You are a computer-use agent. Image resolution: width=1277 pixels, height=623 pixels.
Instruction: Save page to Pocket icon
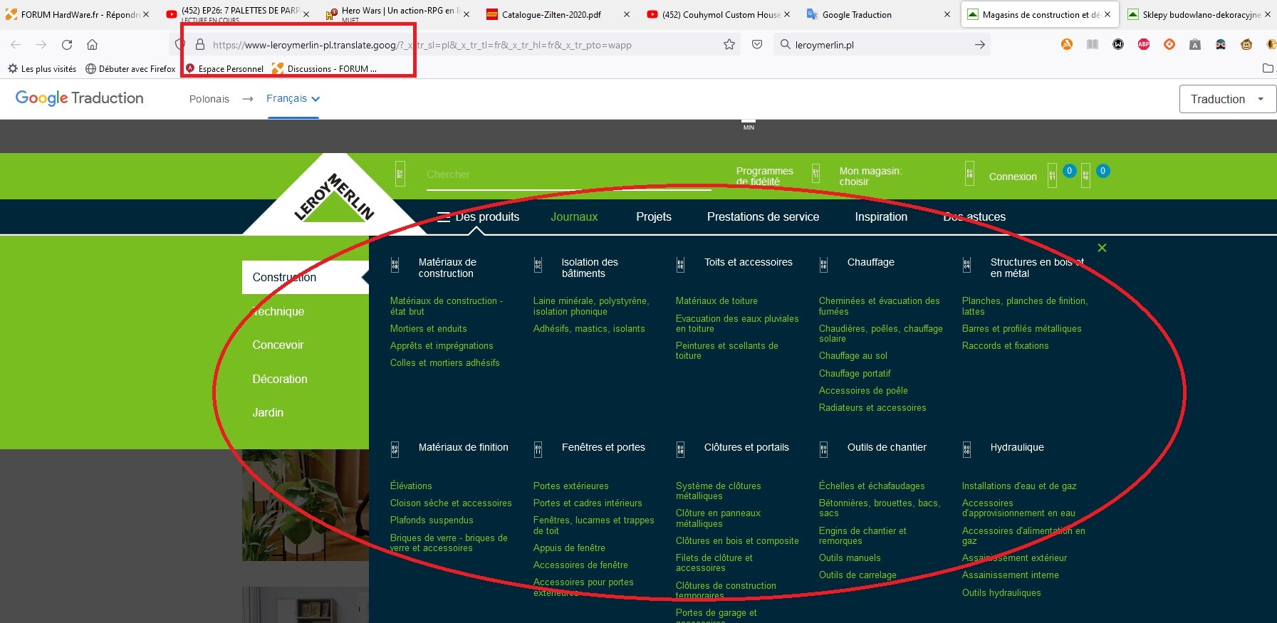[x=757, y=45]
